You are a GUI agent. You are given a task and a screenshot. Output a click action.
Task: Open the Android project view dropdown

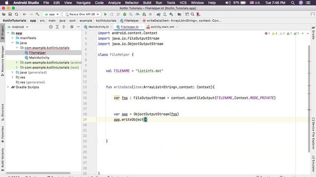coord(18,27)
